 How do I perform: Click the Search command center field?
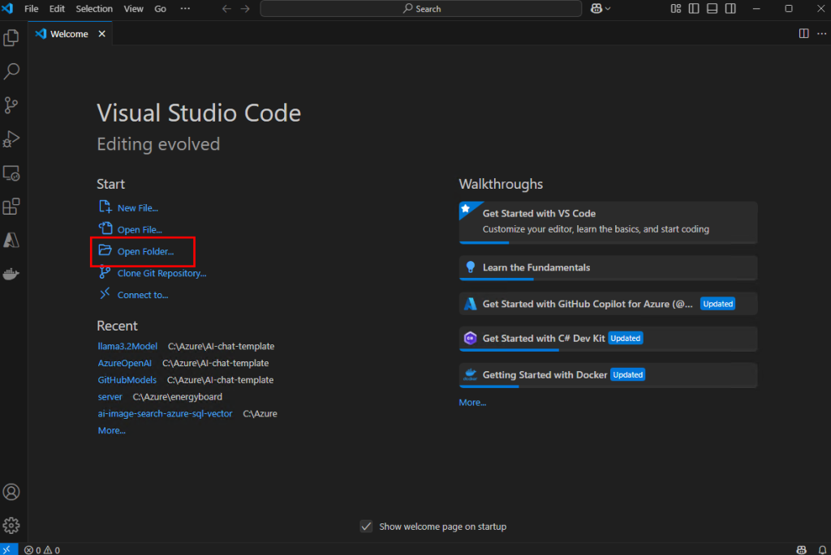(421, 8)
